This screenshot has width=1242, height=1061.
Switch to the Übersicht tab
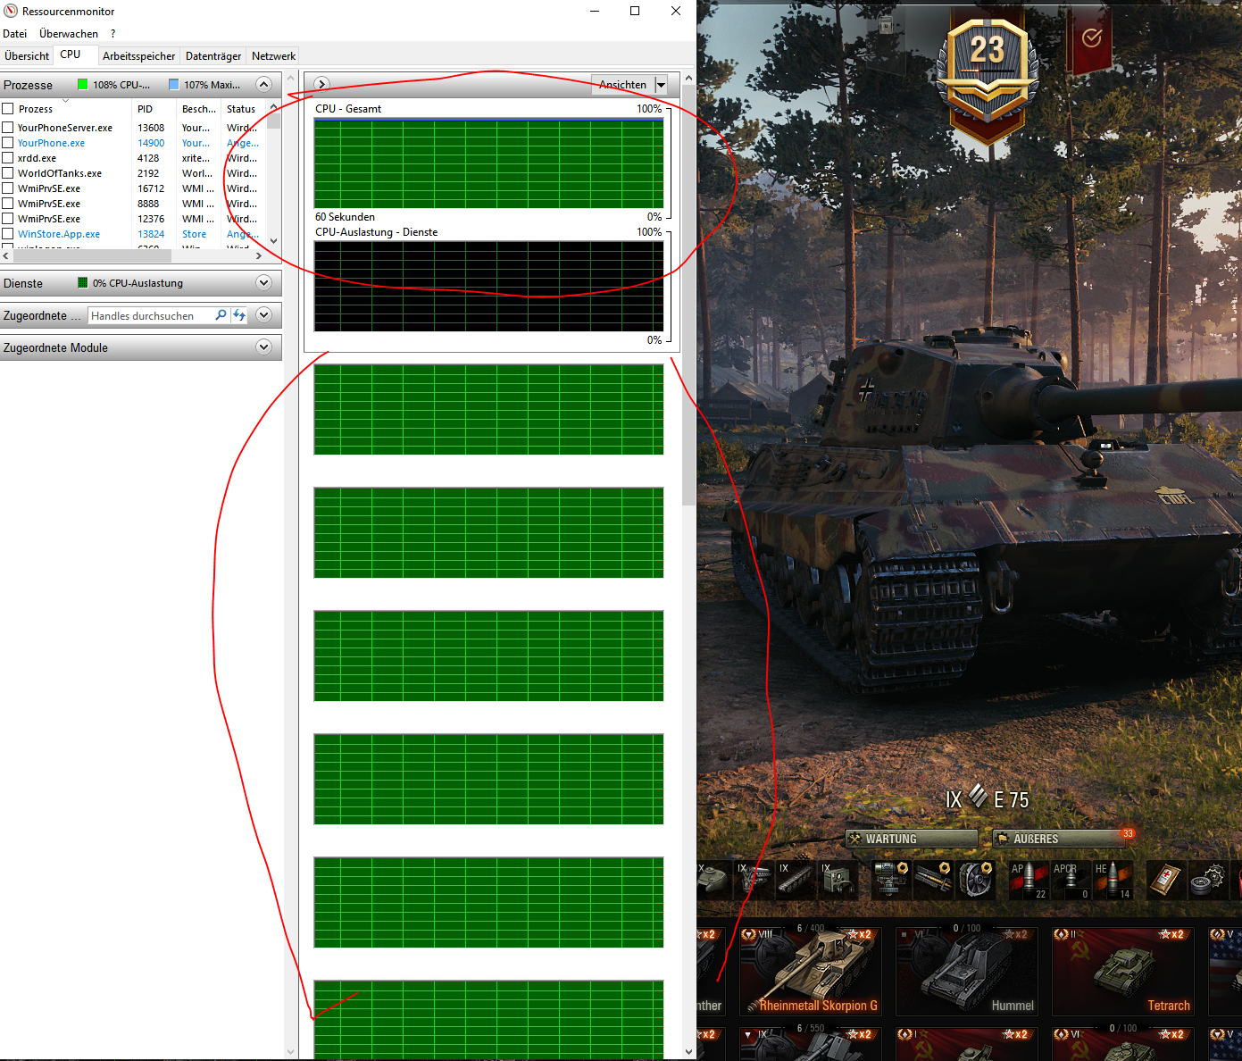point(27,56)
